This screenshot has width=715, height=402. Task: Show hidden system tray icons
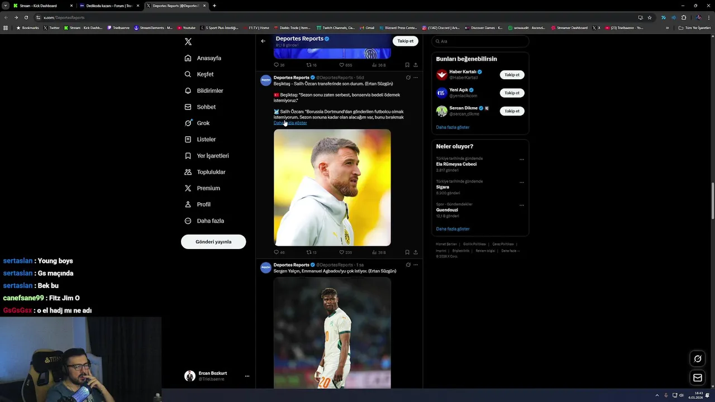coord(657,395)
